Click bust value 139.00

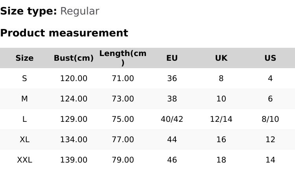74,160
